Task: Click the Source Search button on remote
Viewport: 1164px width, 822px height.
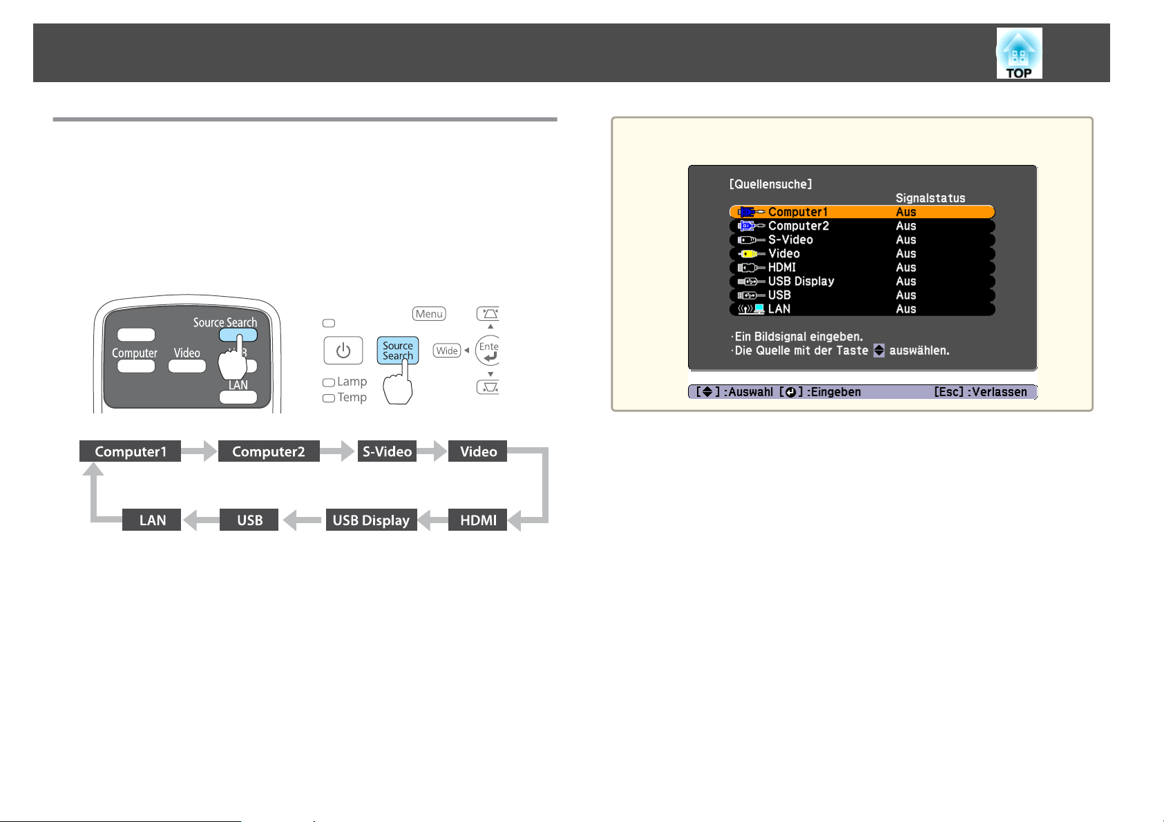Action: [x=238, y=335]
